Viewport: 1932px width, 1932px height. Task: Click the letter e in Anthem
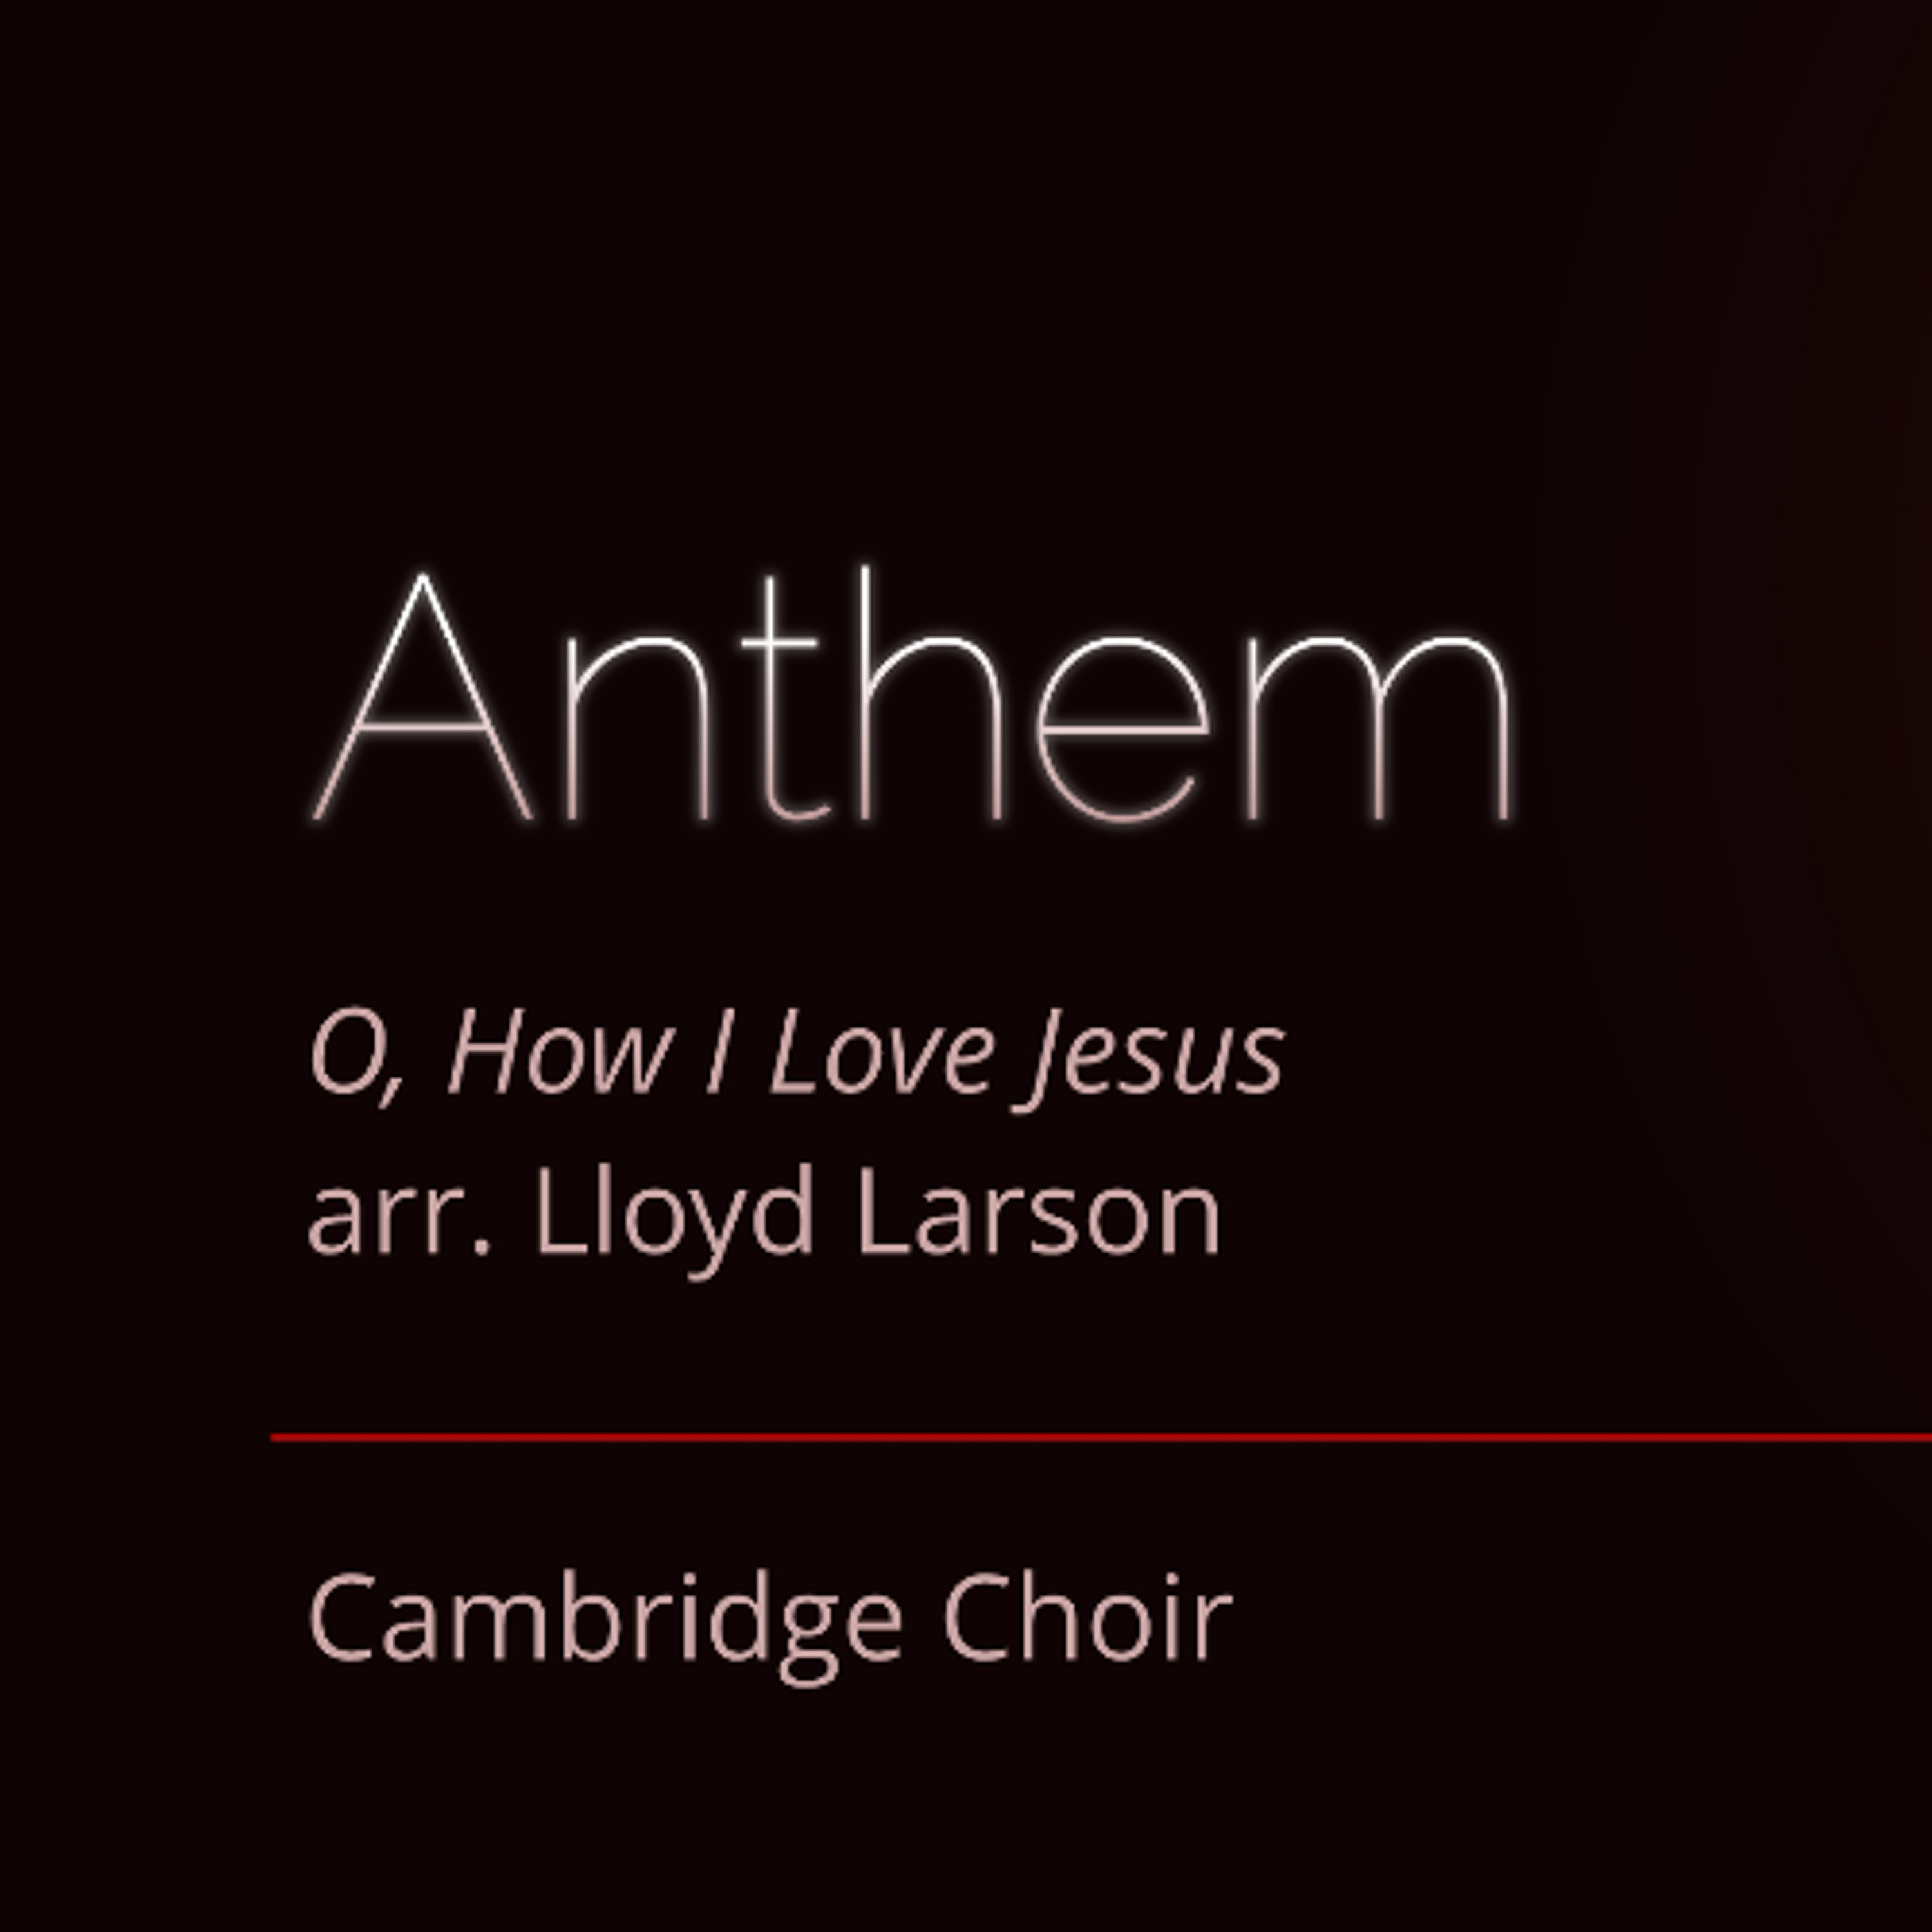pos(1123,729)
